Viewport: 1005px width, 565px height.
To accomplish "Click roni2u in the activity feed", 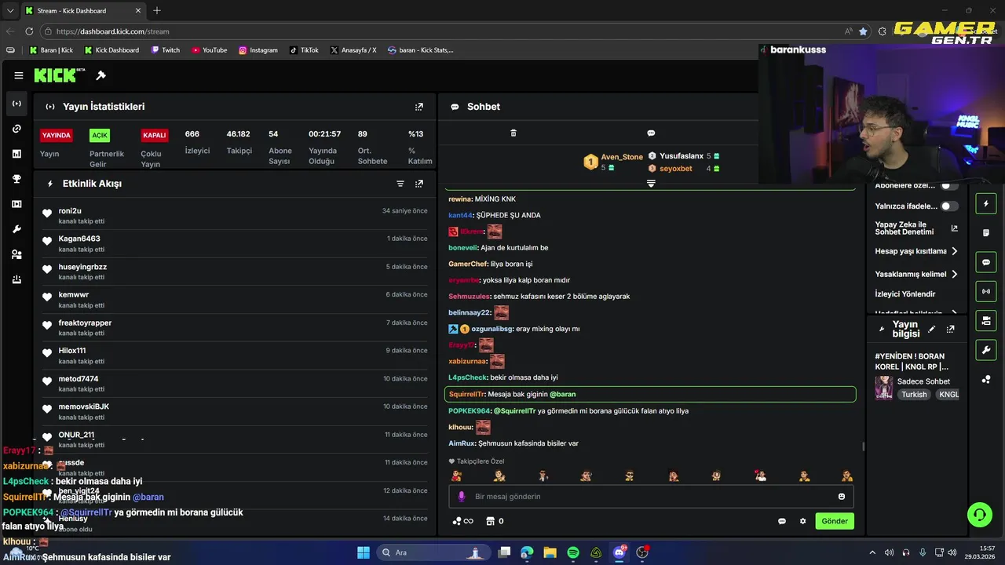I will click(70, 211).
